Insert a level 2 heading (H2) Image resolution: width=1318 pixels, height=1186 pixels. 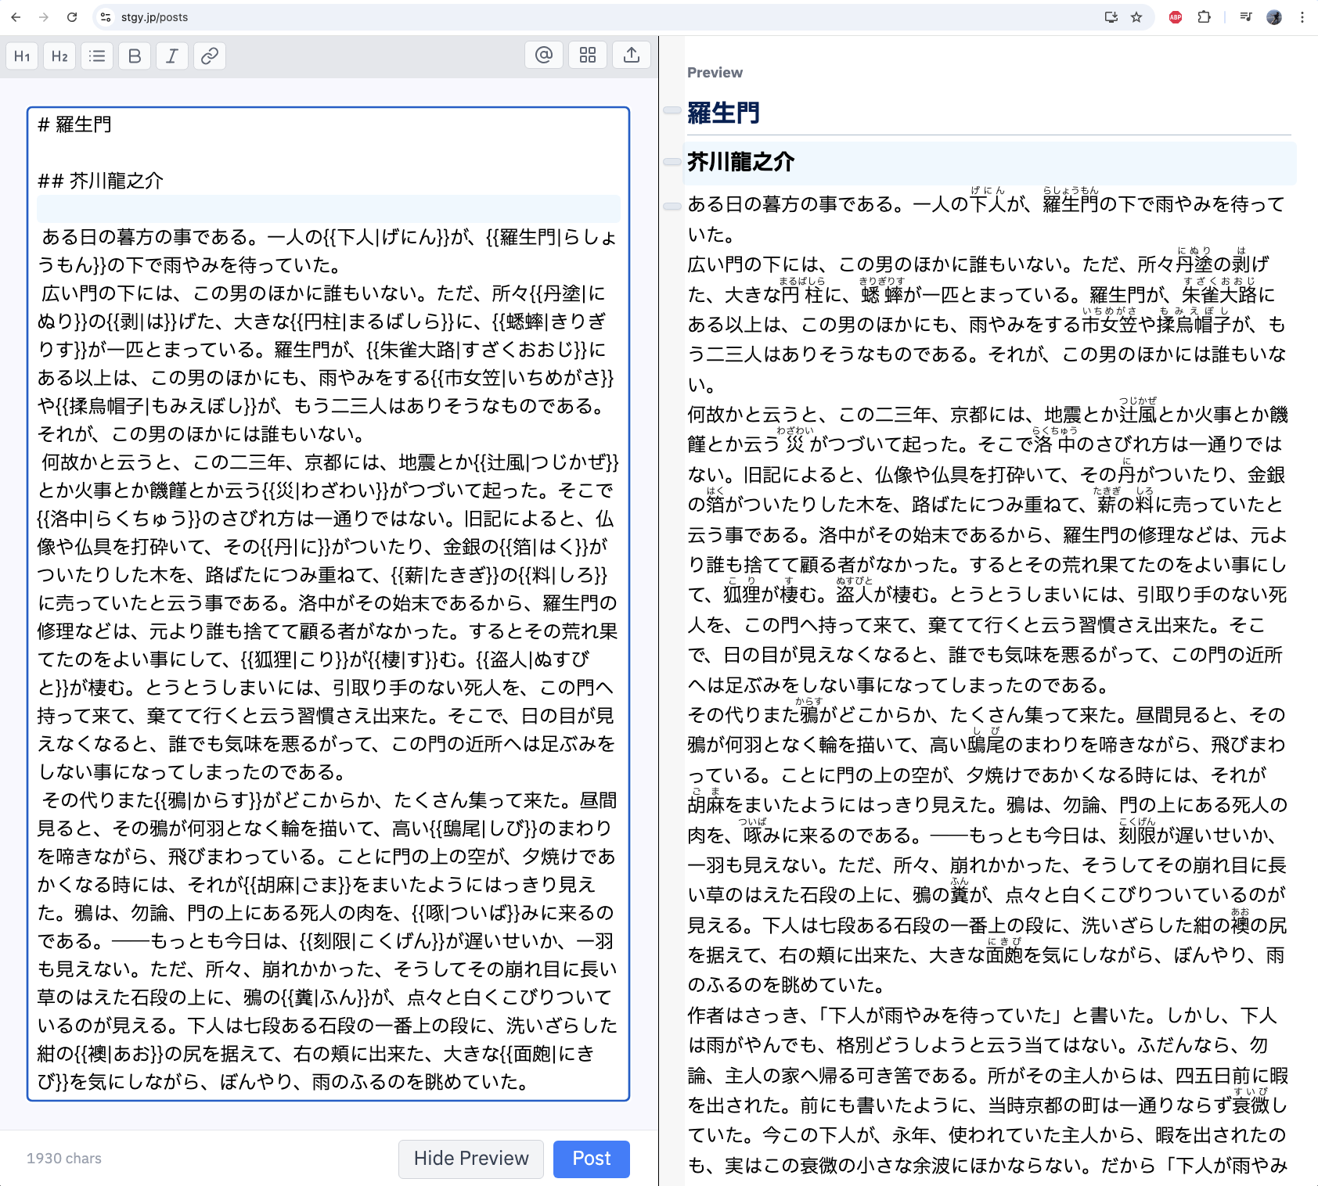[x=59, y=56]
